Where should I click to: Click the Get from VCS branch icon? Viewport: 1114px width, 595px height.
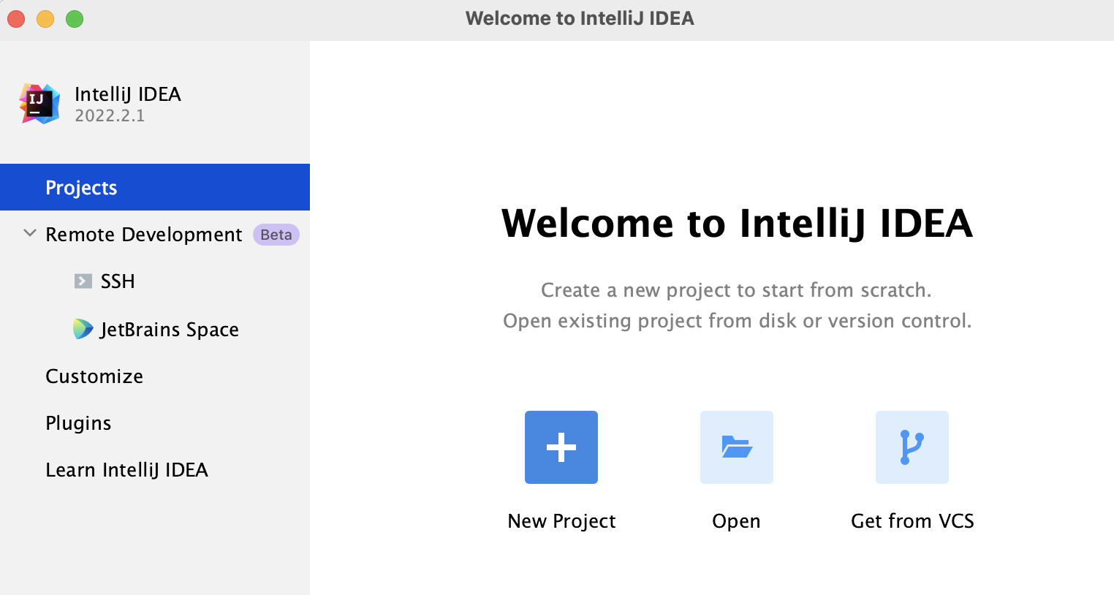(912, 447)
